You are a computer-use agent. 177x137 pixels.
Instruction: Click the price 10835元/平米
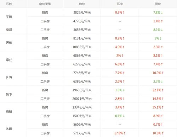(x=82, y=47)
